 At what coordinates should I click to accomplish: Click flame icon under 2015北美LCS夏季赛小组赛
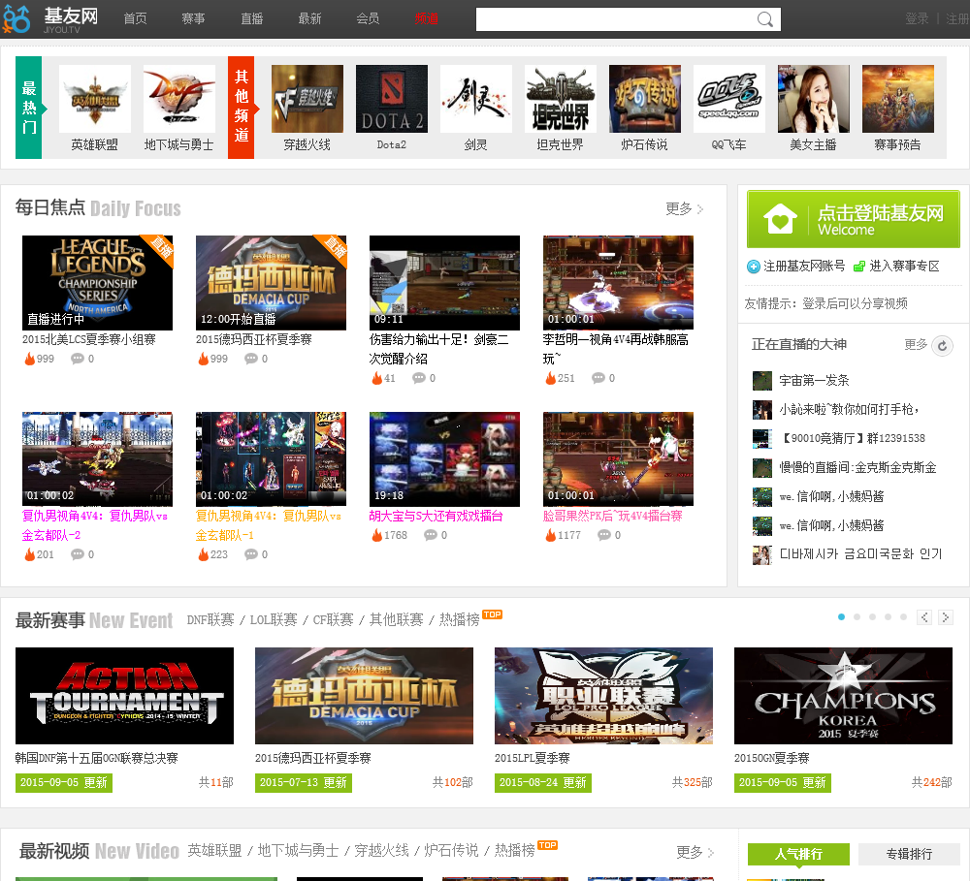coord(29,359)
